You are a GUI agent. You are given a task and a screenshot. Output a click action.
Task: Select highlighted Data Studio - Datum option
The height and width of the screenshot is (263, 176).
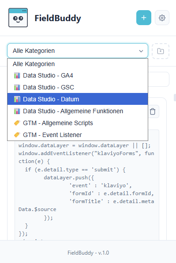tap(78, 99)
